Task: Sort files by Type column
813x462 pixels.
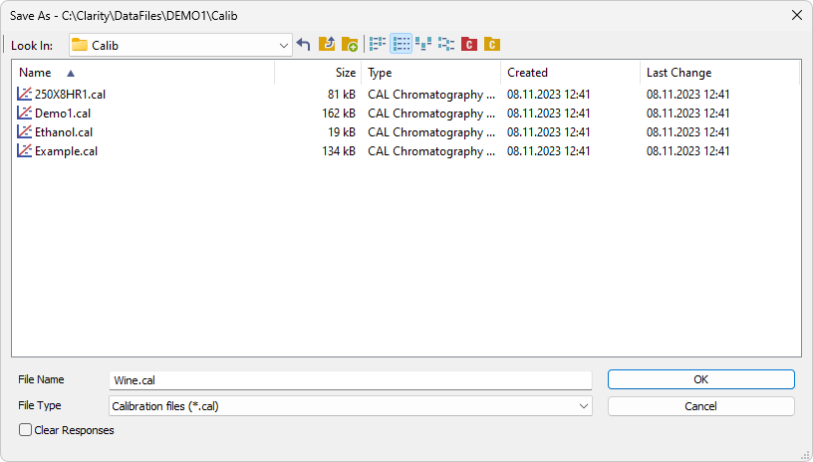Action: pos(430,73)
